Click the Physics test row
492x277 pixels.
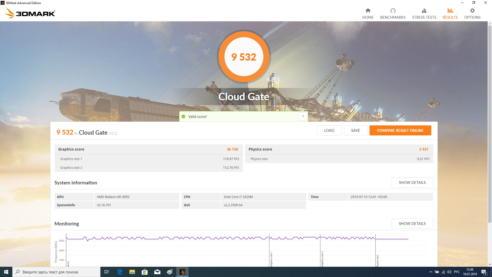tap(339, 159)
